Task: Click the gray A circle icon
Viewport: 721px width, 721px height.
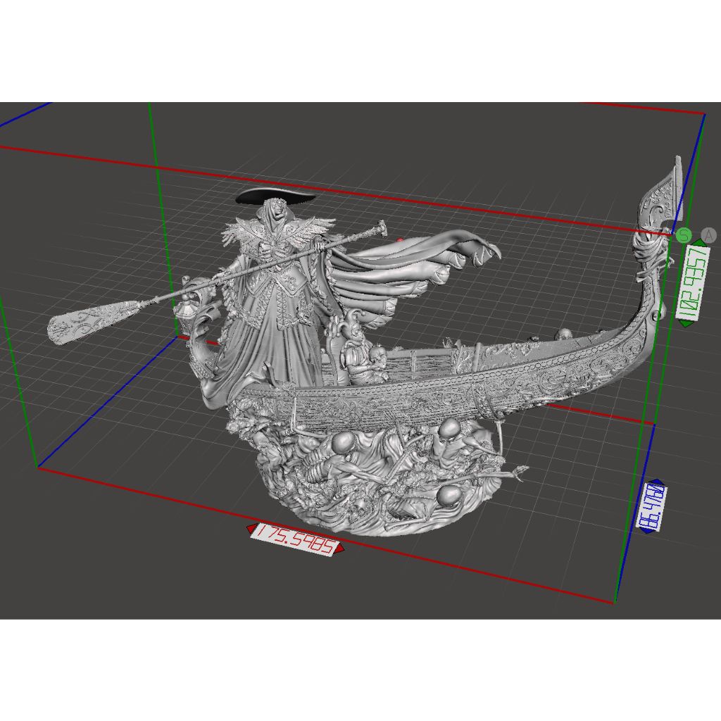Action: [708, 236]
